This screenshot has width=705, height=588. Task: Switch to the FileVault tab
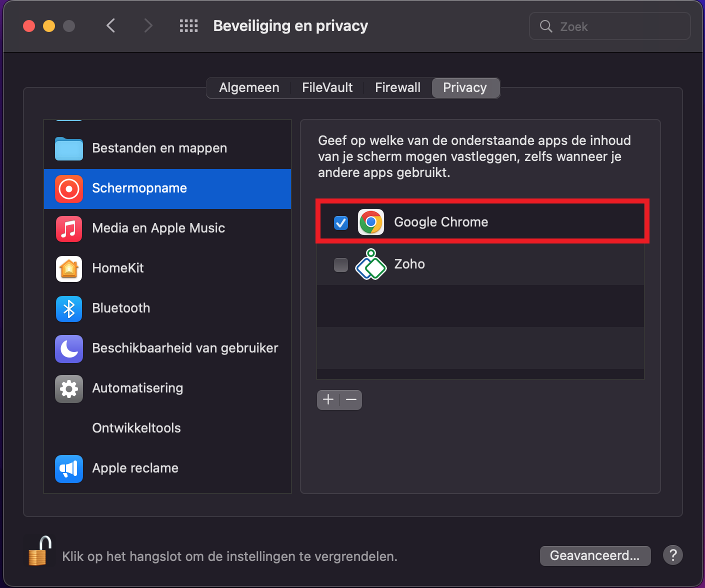pos(327,88)
